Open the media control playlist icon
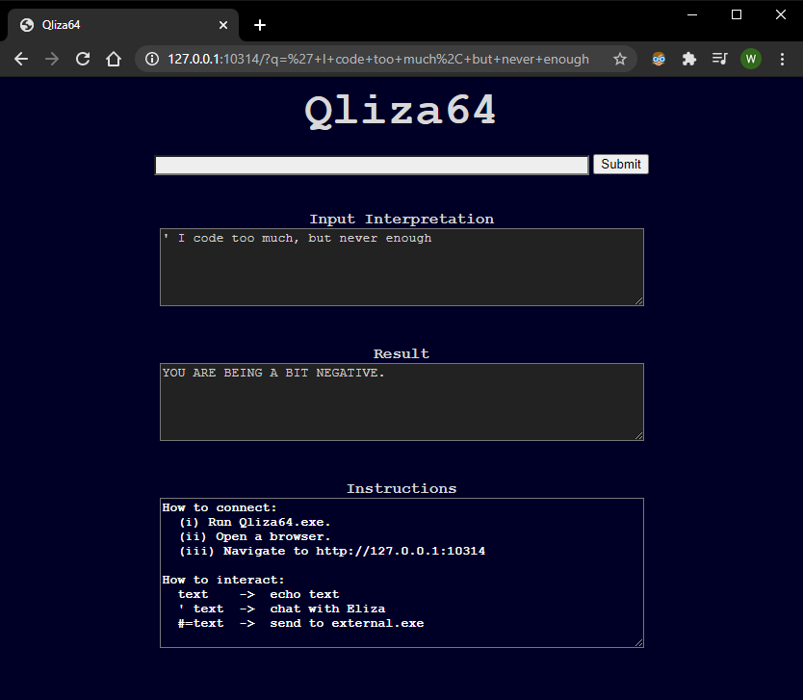 coord(719,59)
